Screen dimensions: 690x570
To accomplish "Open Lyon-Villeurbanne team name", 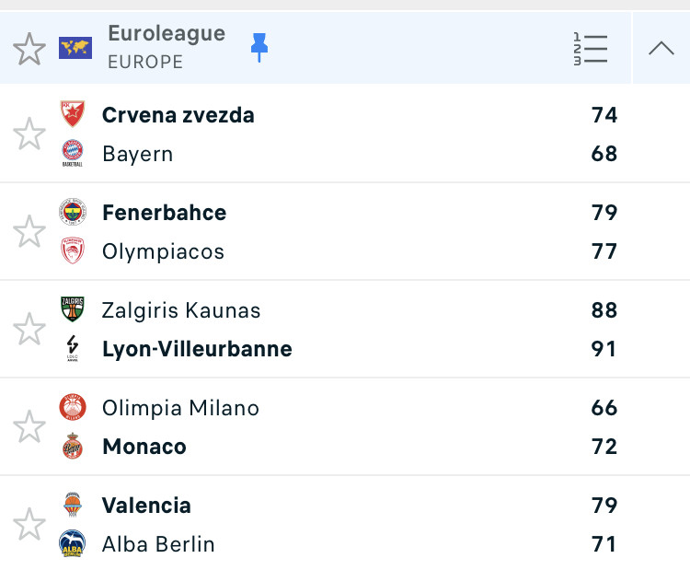I will click(197, 349).
